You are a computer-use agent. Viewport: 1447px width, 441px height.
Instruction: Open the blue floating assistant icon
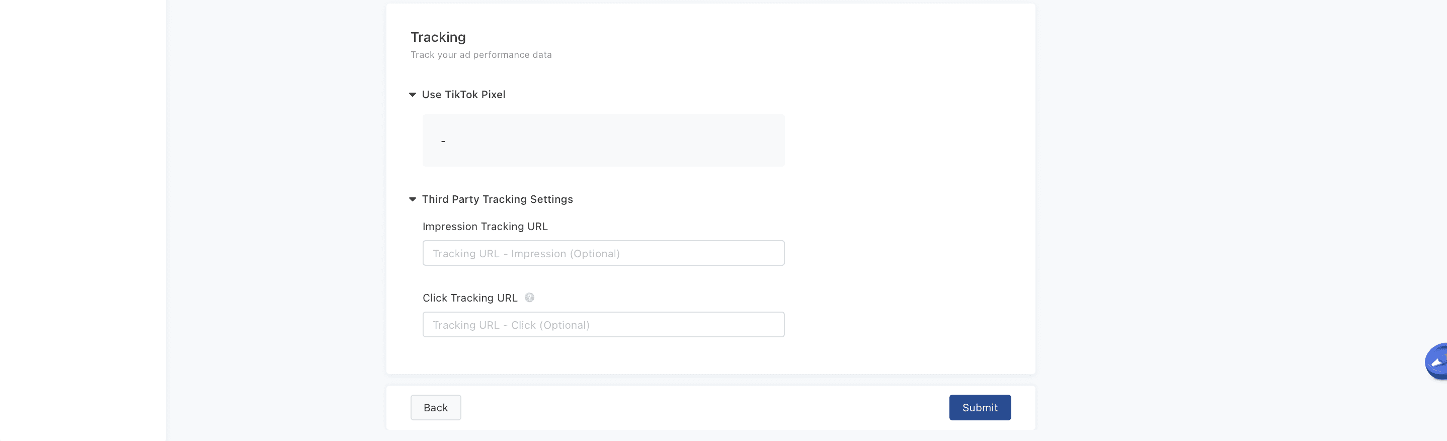pyautogui.click(x=1437, y=362)
